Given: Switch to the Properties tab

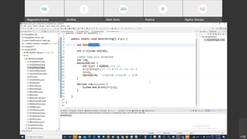Looking at the screenshot, I should 73,111.
